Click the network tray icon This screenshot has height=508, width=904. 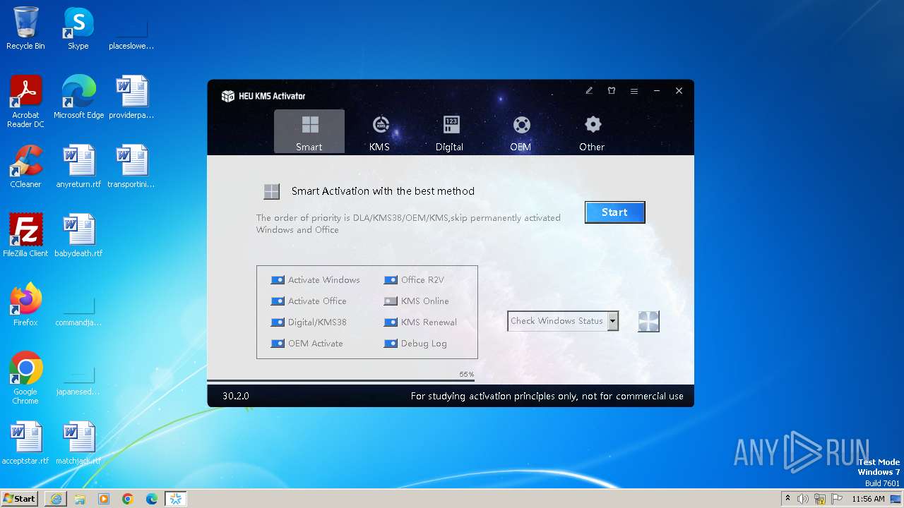[820, 499]
